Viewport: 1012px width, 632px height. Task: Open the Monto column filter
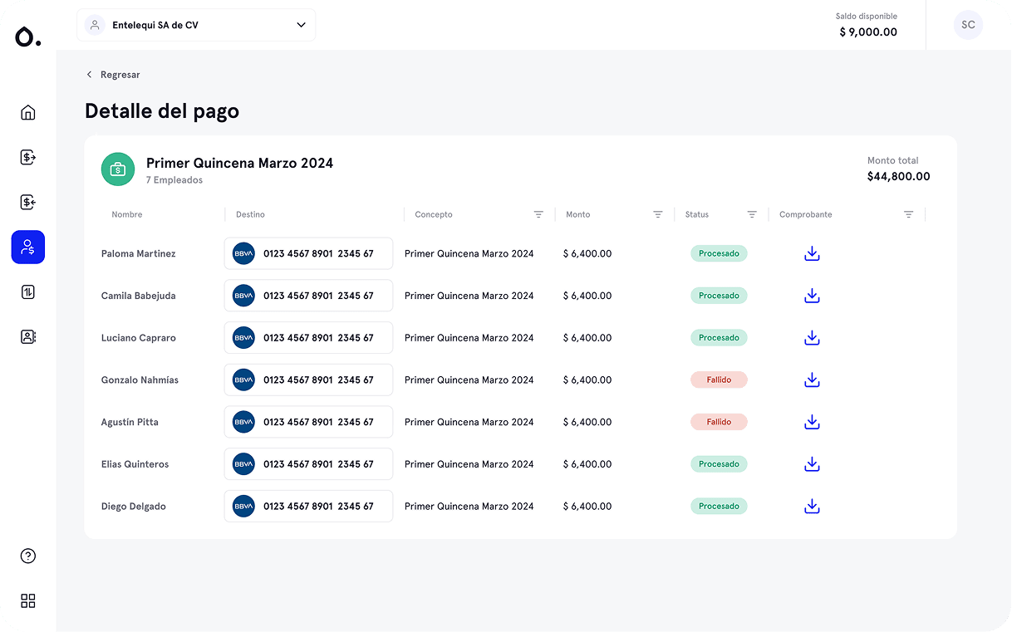click(x=658, y=214)
